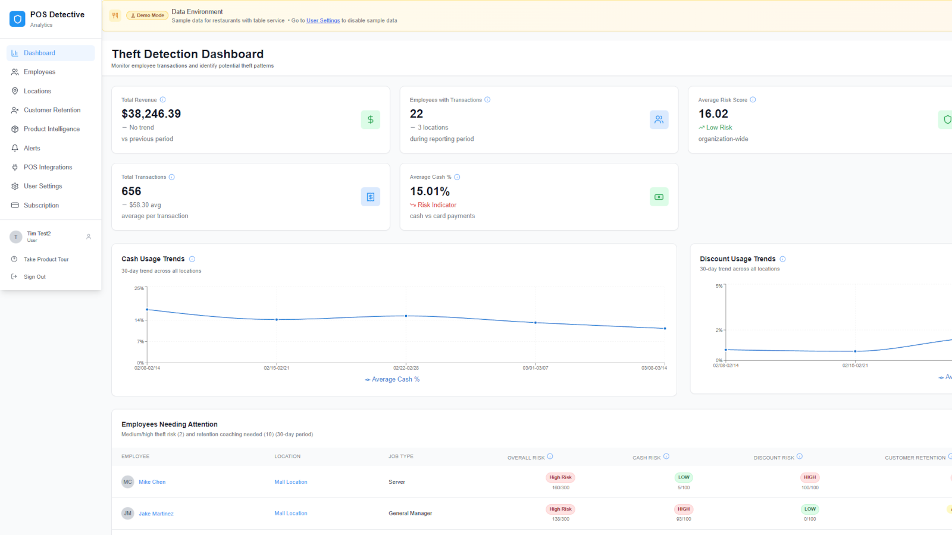Viewport: 952px width, 535px height.
Task: Click the restaurant icon in the demo banner
Action: 115,15
